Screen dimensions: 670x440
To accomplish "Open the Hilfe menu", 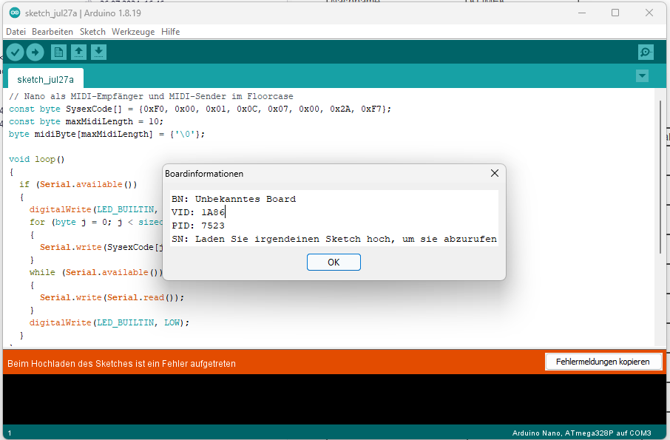I will coord(170,31).
